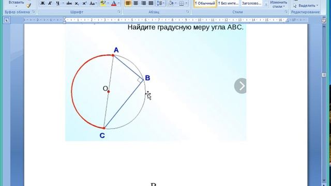
Task: Center align text
Action: (136, 3)
